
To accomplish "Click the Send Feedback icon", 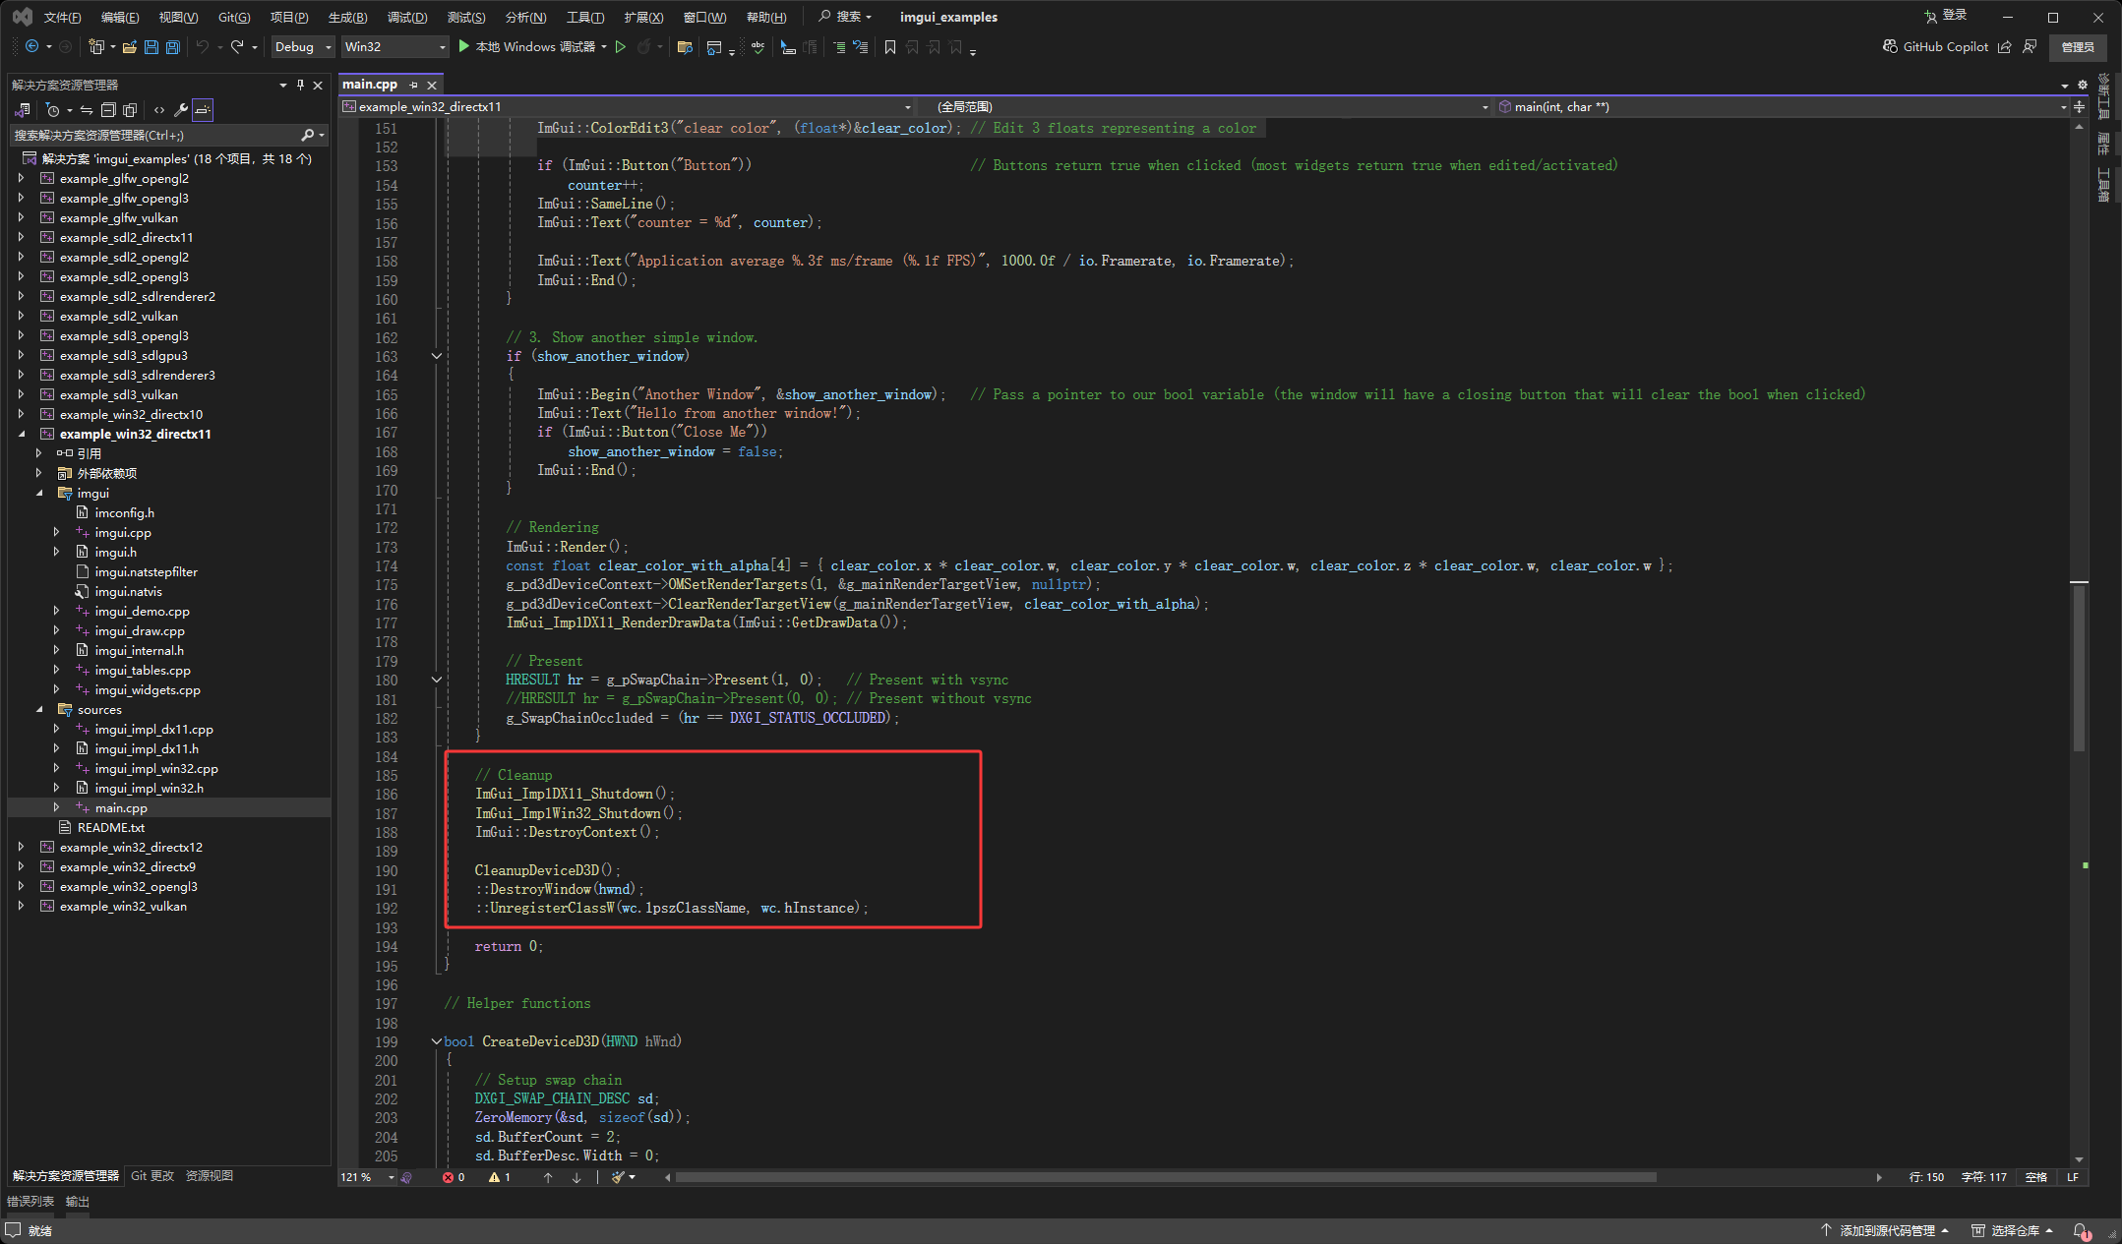I will point(2030,47).
